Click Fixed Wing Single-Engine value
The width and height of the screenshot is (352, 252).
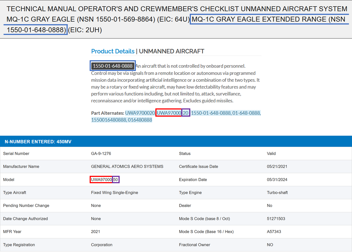[114, 193]
